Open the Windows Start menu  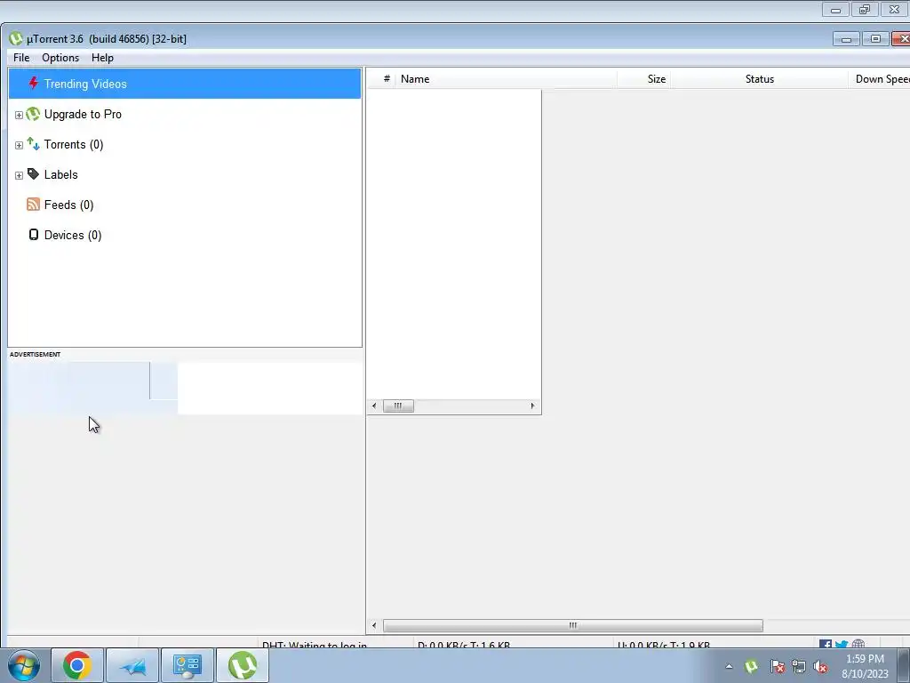[24, 665]
